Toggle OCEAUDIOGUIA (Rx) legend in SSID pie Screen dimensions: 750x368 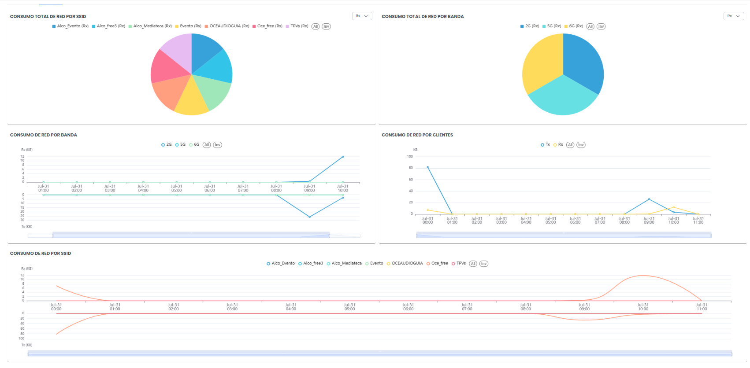226,26
